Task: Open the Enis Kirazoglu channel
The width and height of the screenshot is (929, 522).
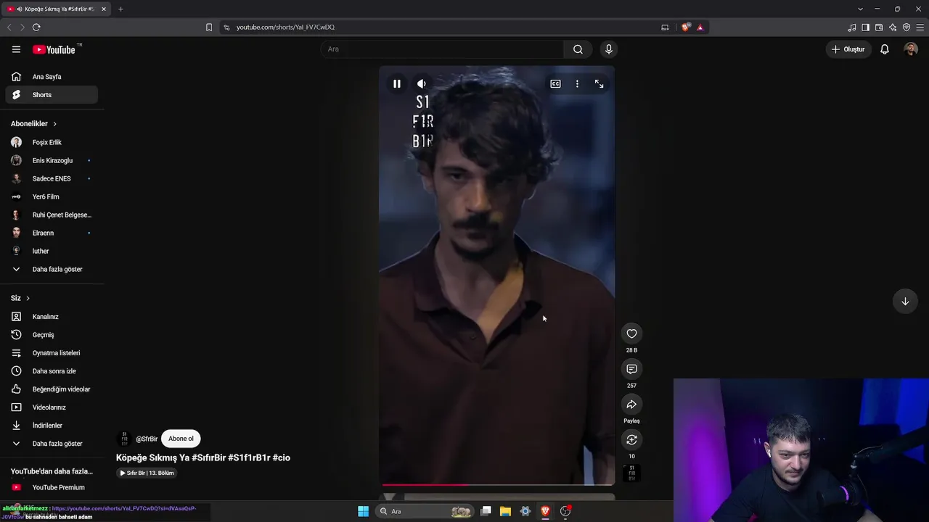Action: 52,160
